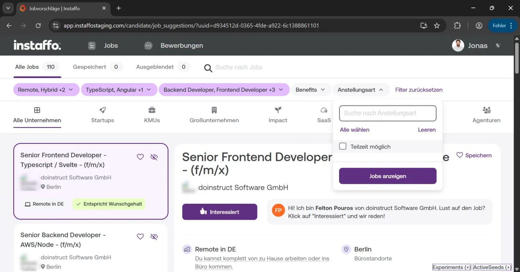Open Senior Backend Developer AWS/Node job card
520x272 pixels.
(x=91, y=248)
